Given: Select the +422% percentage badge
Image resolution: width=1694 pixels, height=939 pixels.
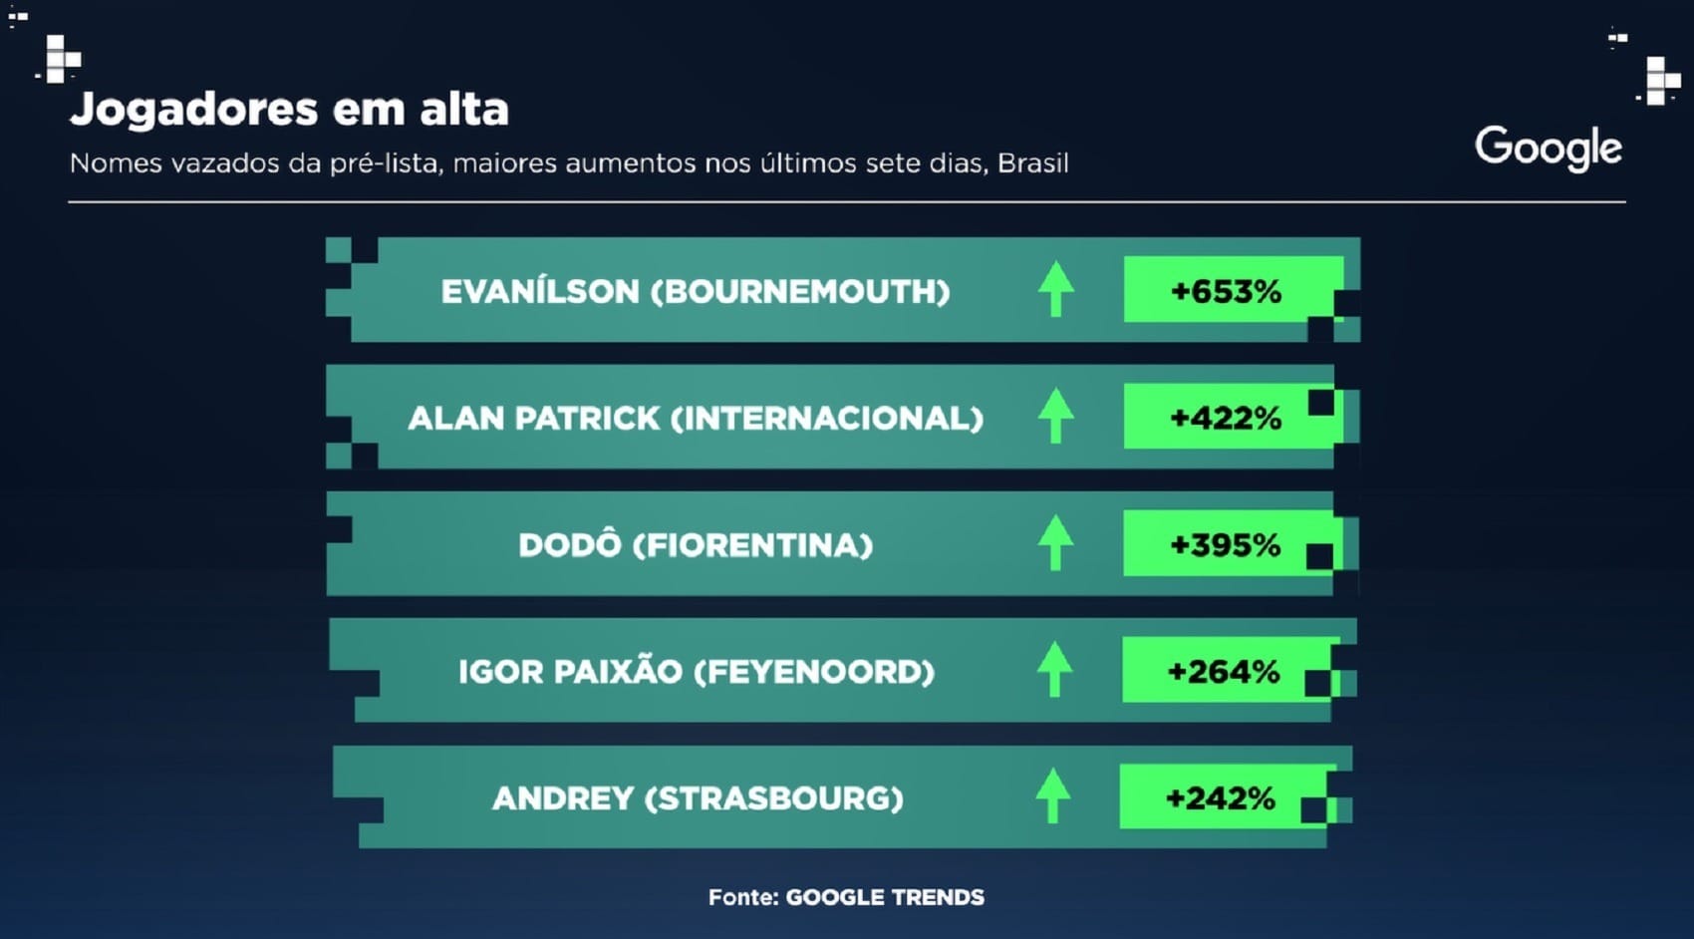Looking at the screenshot, I should [x=1234, y=417].
